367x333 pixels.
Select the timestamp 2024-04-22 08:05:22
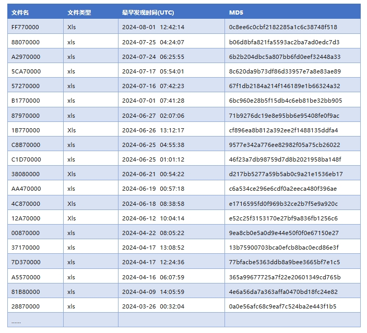click(152, 233)
